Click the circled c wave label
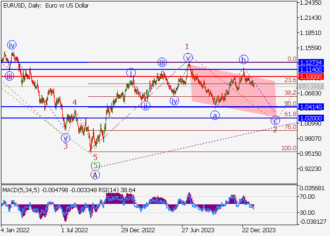 (x=275, y=120)
